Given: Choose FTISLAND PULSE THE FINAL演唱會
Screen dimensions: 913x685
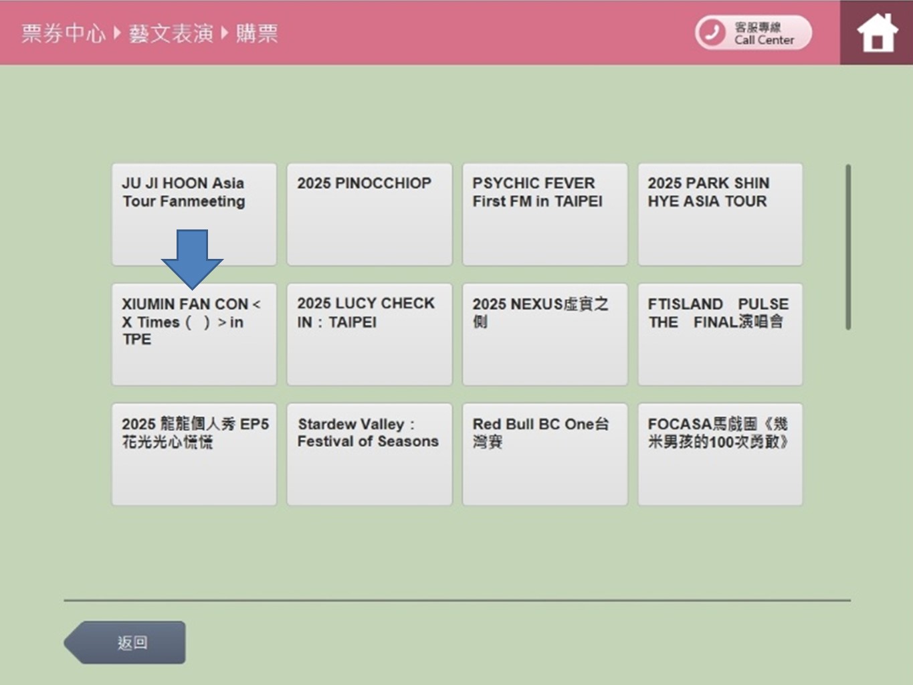Looking at the screenshot, I should click(x=720, y=334).
